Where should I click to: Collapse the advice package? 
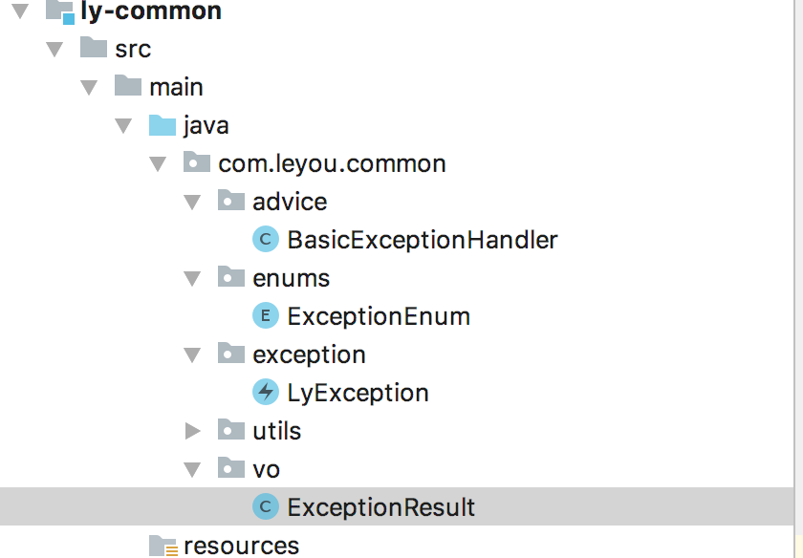coord(193,202)
